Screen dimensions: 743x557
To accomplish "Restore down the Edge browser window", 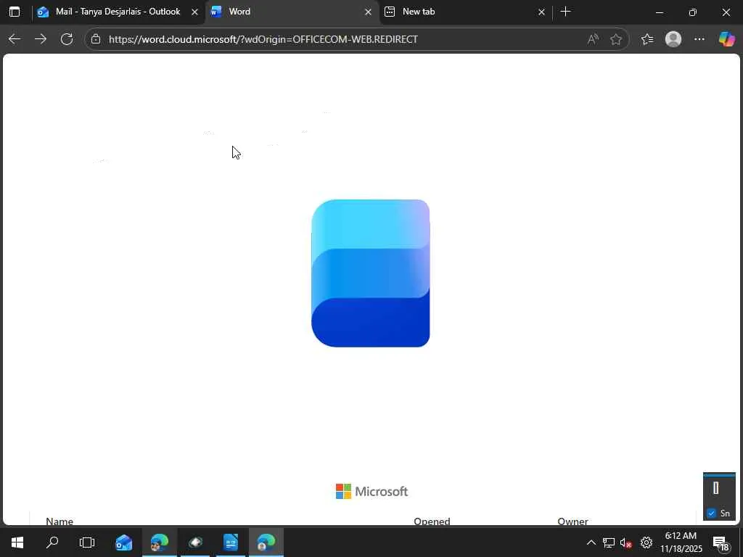I will [693, 12].
